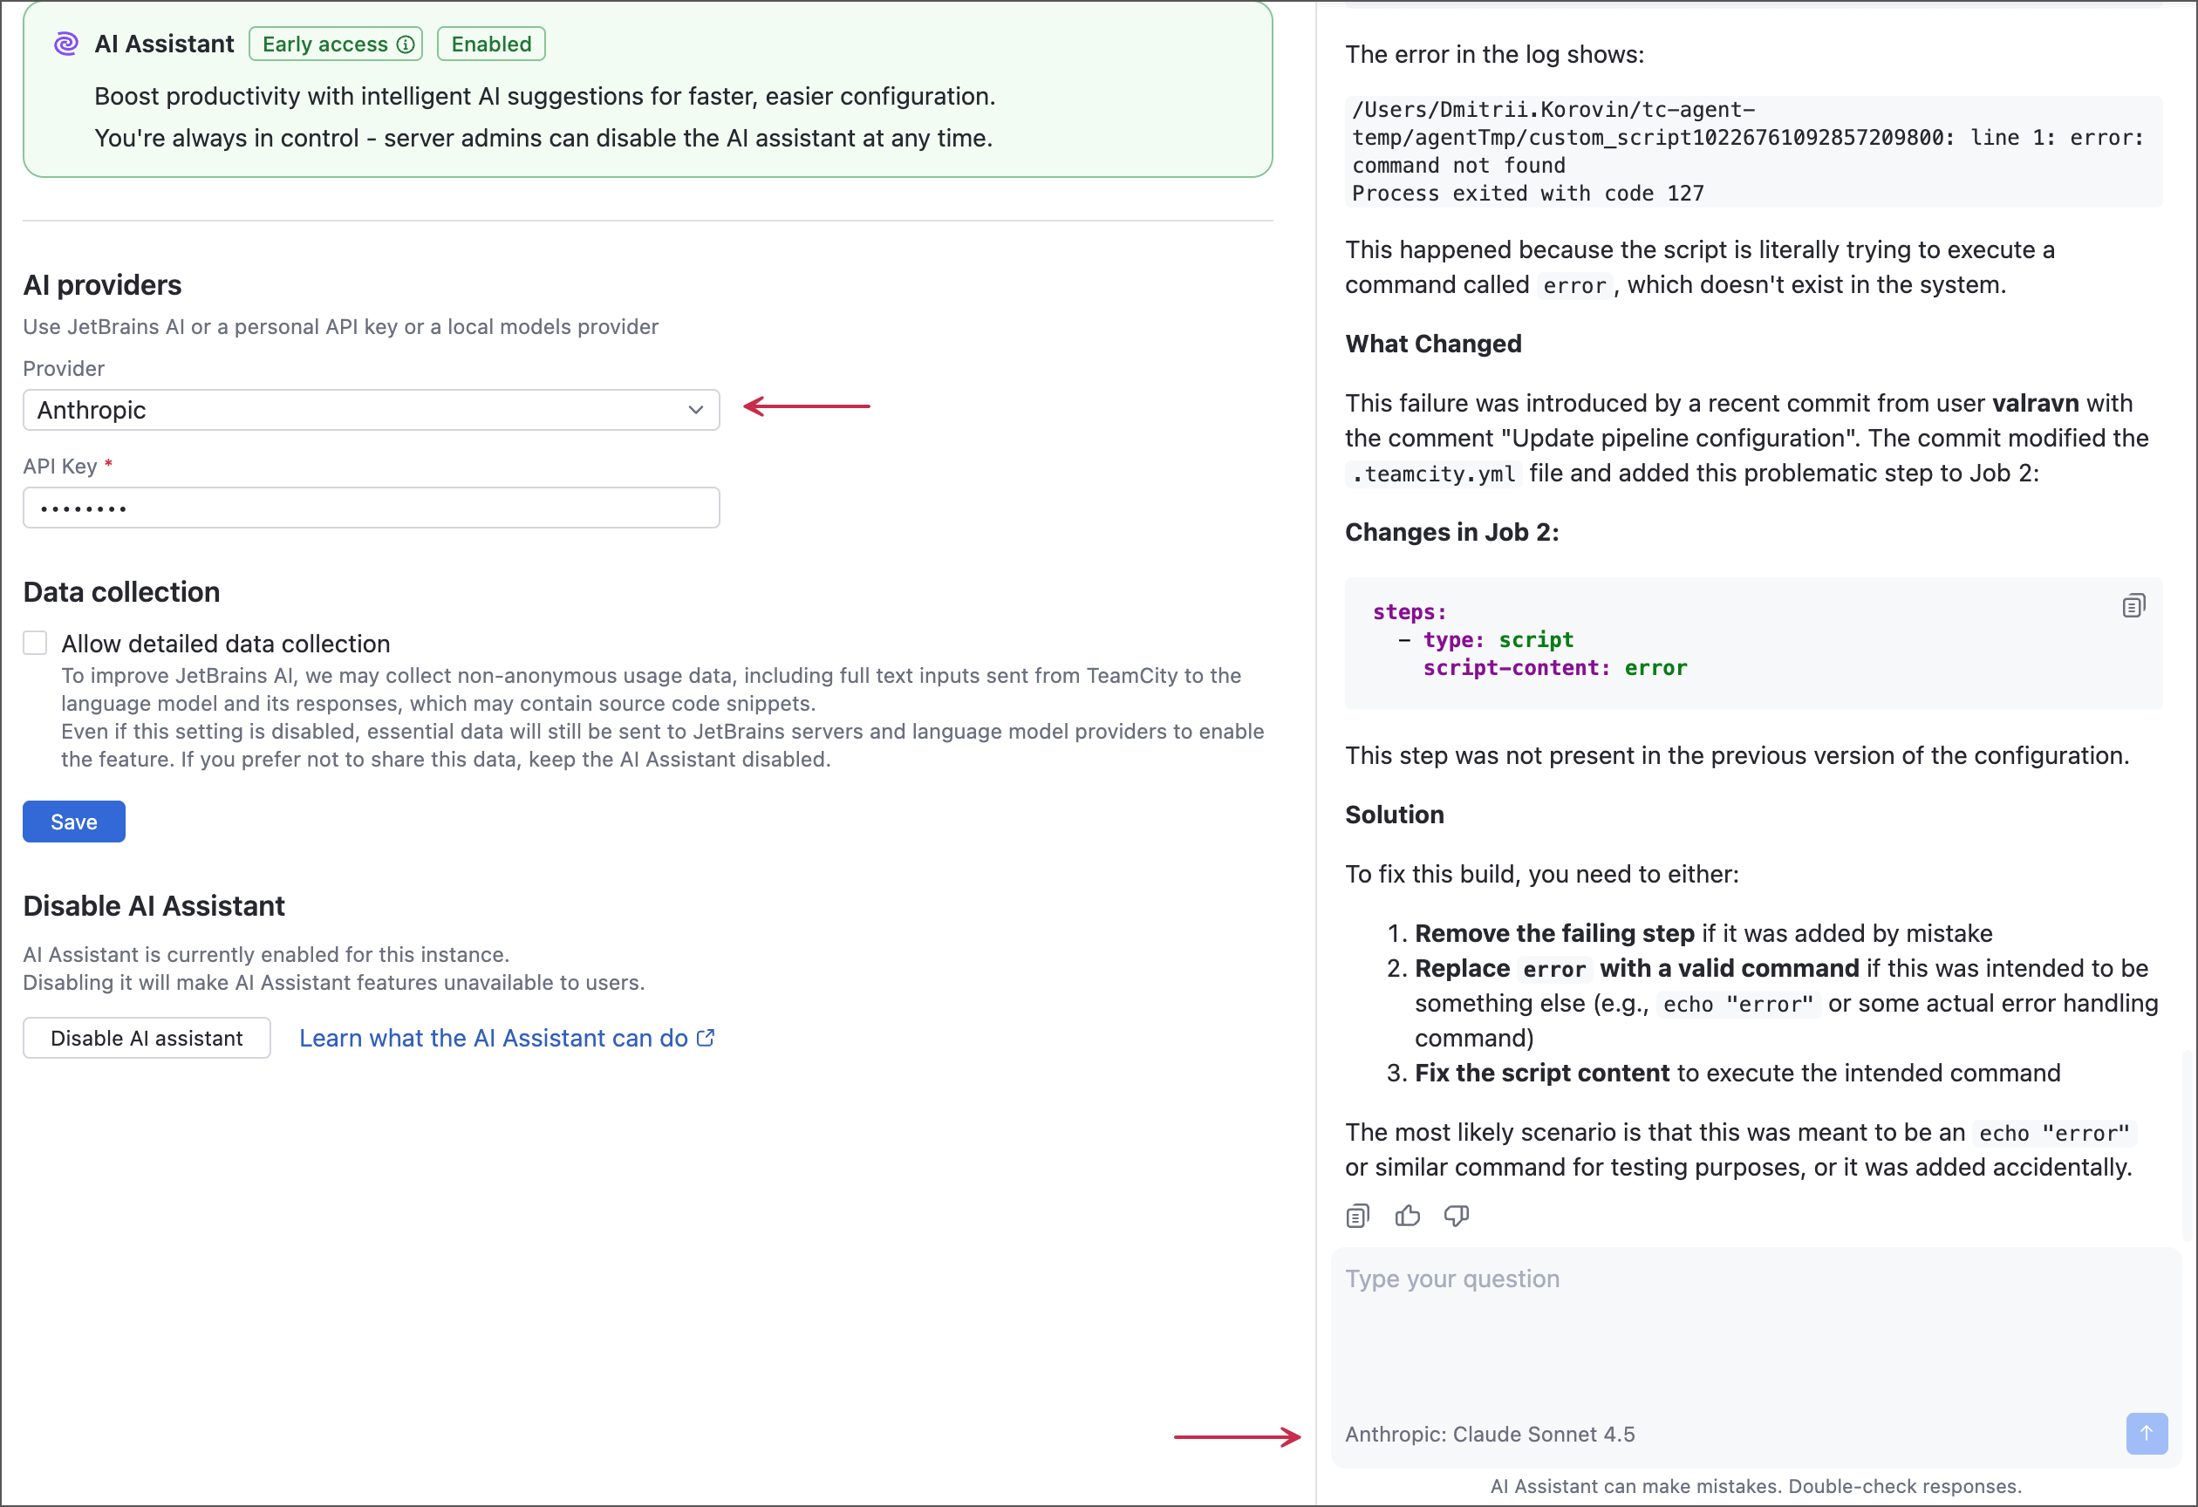Click the Early access info icon

point(406,44)
